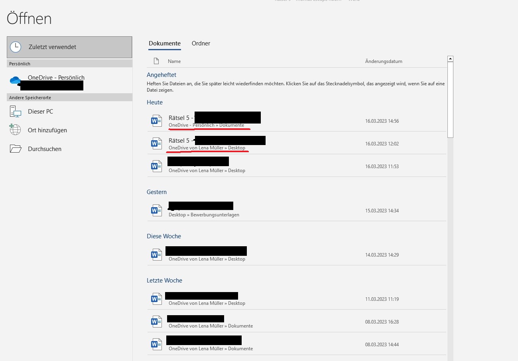Click the scrollbar up arrow

pyautogui.click(x=450, y=59)
